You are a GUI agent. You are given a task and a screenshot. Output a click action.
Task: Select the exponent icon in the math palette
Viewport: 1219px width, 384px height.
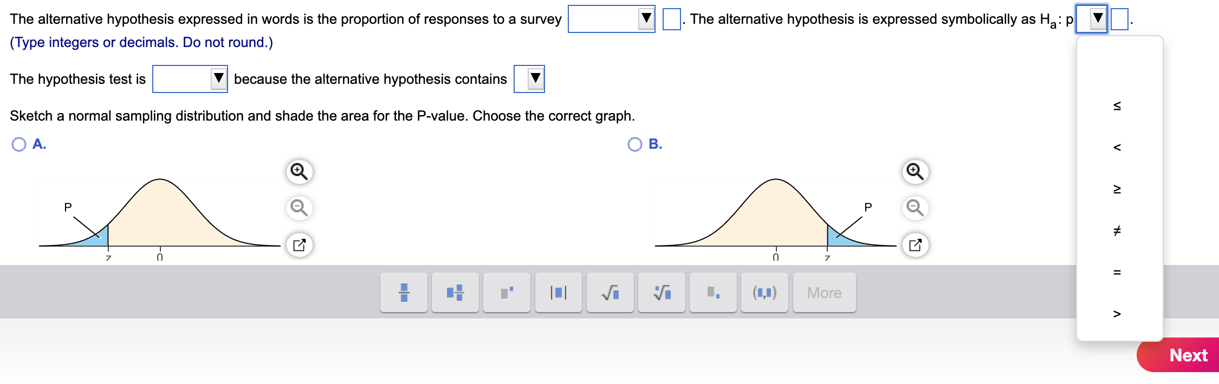(507, 292)
